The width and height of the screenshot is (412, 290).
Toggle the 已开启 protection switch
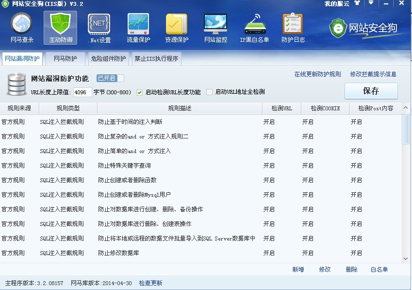tap(110, 78)
